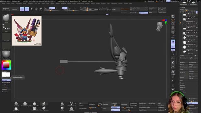Select the Inflat brush
Image resolution: width=201 pixels, height=113 pixels.
(62, 109)
